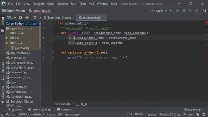The height and width of the screenshot is (117, 208).
Task: Click the 4:13 line column indicator
Action: click(129, 114)
